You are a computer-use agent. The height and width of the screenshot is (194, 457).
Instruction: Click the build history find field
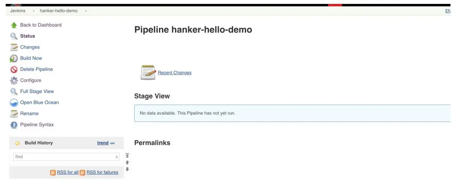point(63,157)
